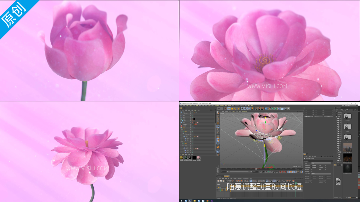Click the Play forward button
Image resolution: width=360 pixels, height=202 pixels.
pos(268,172)
